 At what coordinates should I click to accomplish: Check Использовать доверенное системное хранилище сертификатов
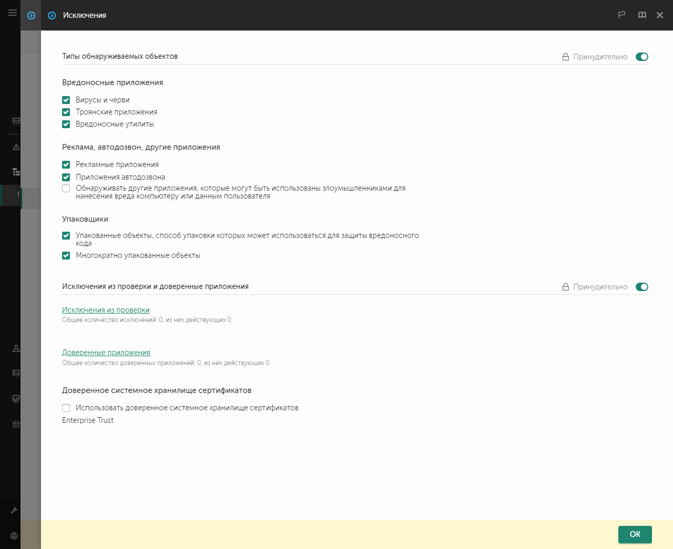coord(66,408)
